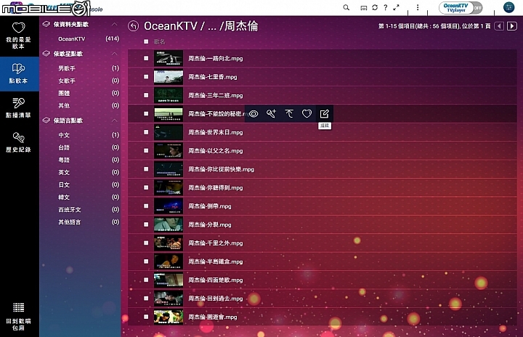Edit the hovered song with the pencil icon
Image resolution: width=523 pixels, height=337 pixels.
coord(325,114)
